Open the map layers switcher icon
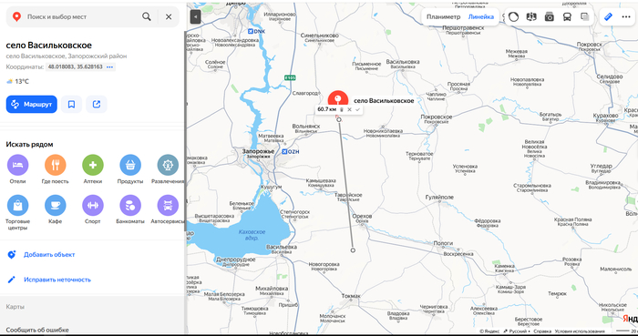 [x=585, y=17]
